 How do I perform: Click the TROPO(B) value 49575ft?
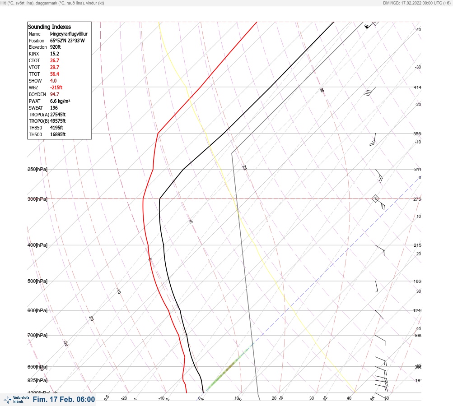[58, 121]
